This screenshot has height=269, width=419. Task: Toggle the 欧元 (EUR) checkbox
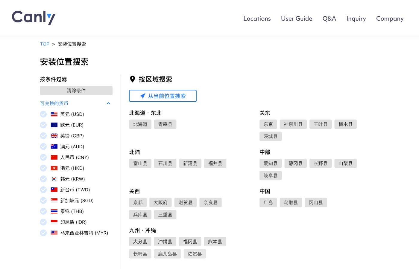point(43,125)
